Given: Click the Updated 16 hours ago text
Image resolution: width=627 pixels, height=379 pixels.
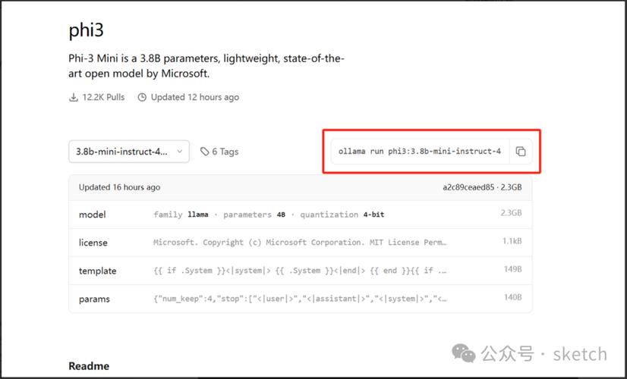Looking at the screenshot, I should pyautogui.click(x=120, y=187).
